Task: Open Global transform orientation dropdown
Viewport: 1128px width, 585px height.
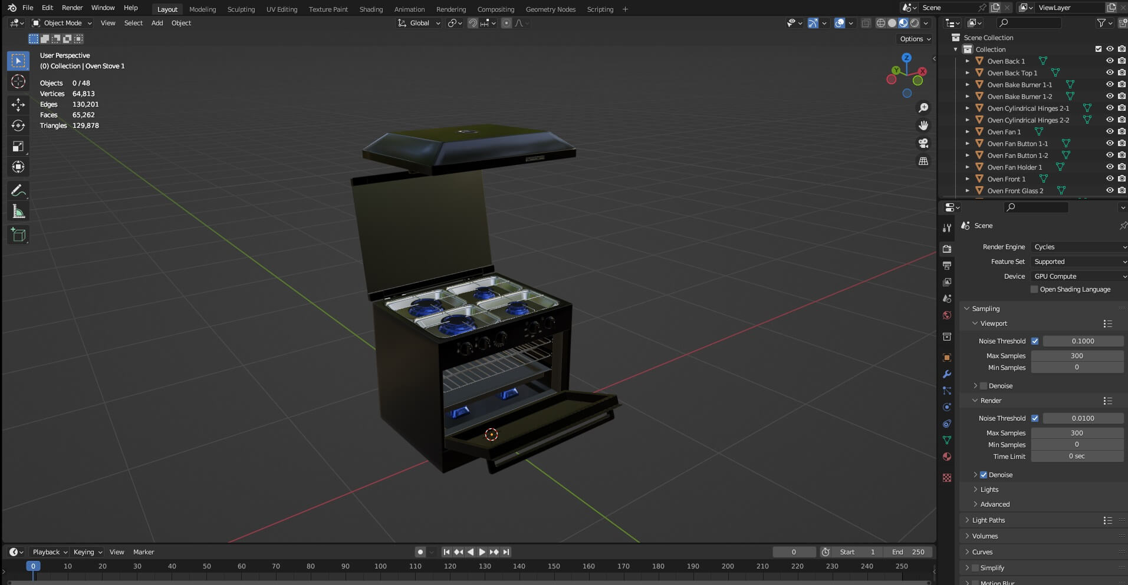Action: pyautogui.click(x=419, y=23)
